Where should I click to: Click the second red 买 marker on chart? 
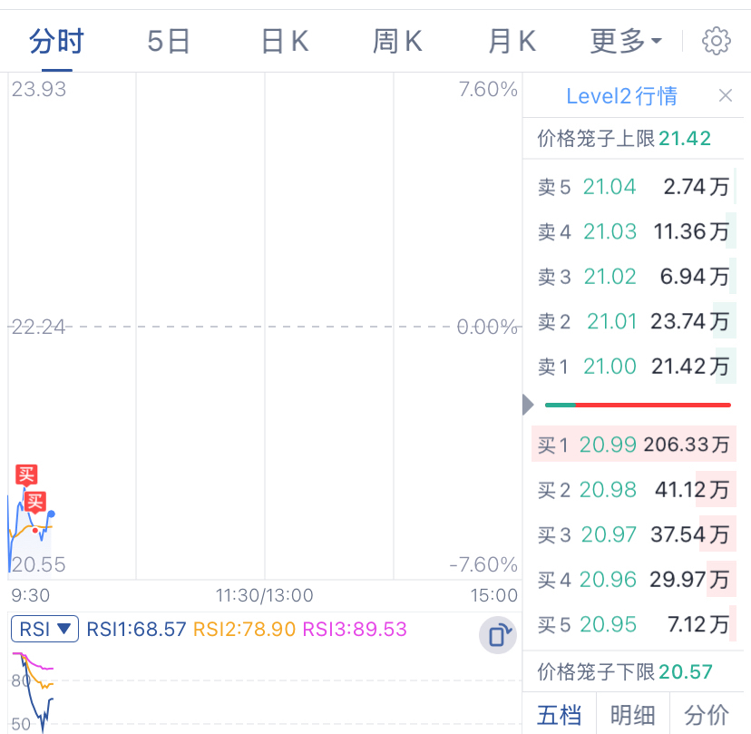35,502
